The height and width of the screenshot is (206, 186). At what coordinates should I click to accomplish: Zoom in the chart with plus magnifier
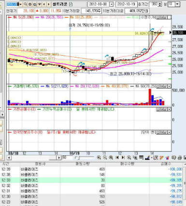(x=99, y=158)
